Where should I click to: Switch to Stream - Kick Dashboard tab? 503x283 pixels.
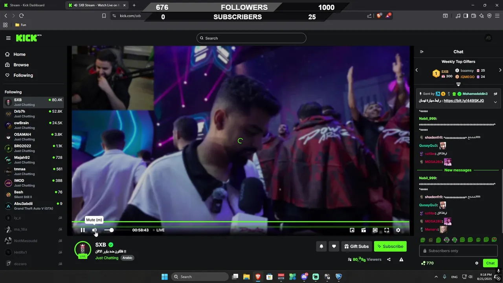31,5
